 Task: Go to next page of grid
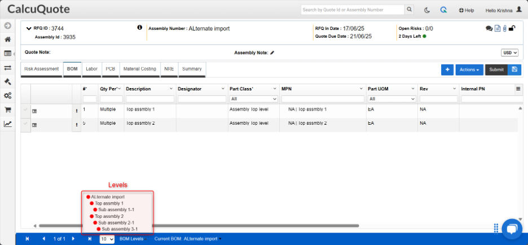(x=73, y=239)
